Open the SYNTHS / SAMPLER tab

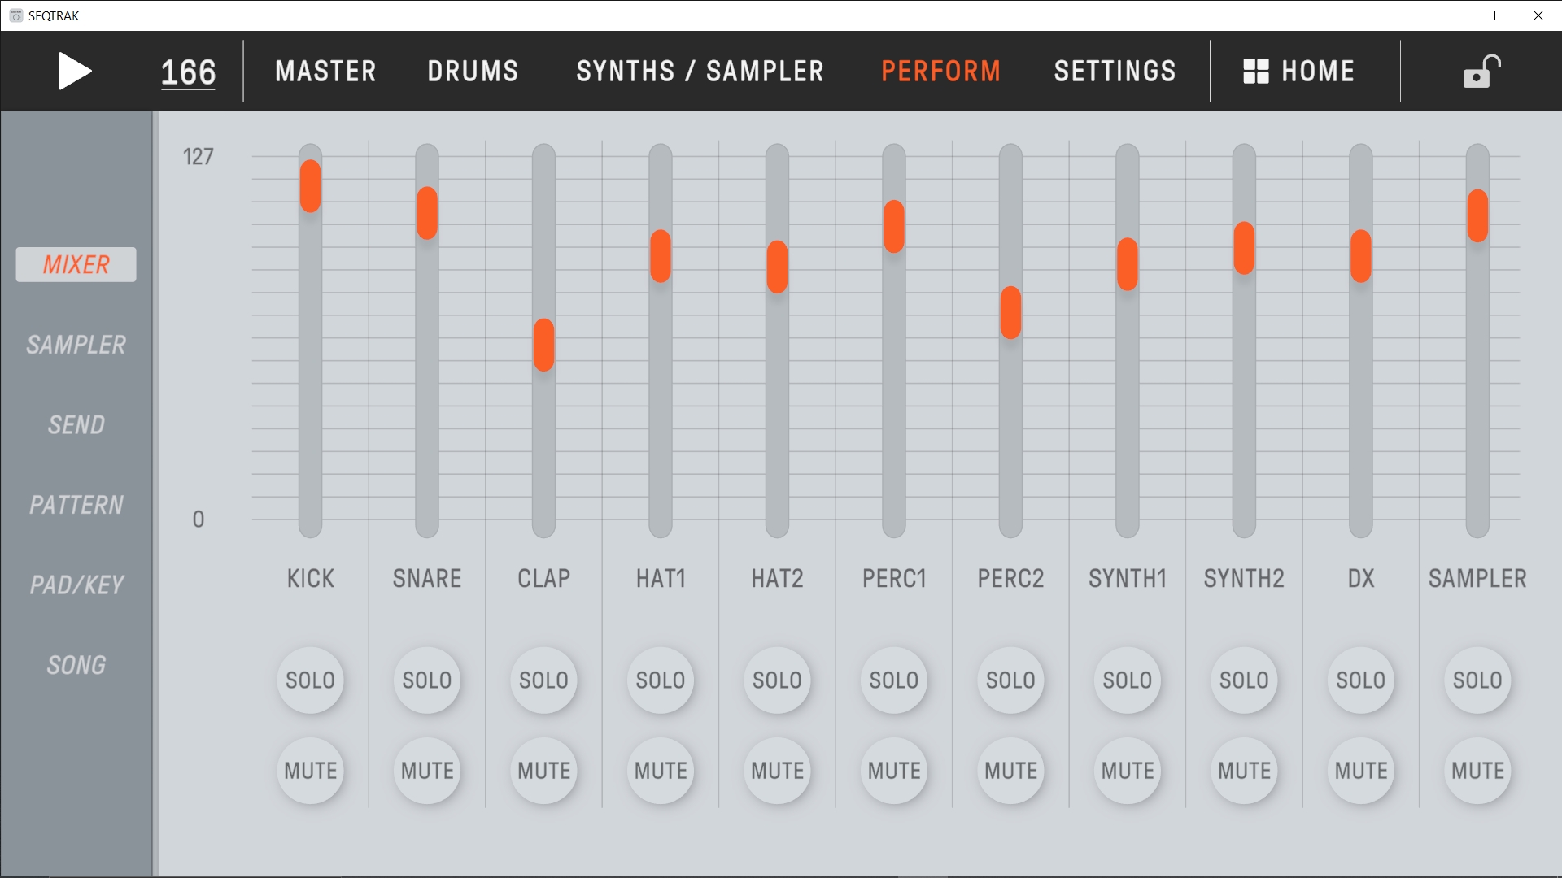point(700,72)
